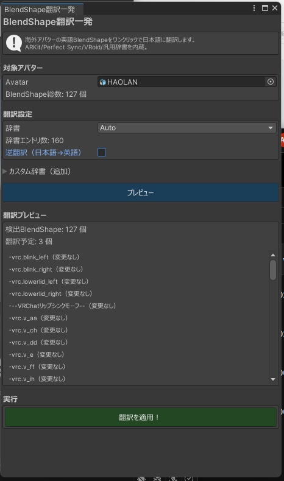Maximize the BlendShape翻訳一発 window
Screen dimensions: 284x481
(x=265, y=9)
